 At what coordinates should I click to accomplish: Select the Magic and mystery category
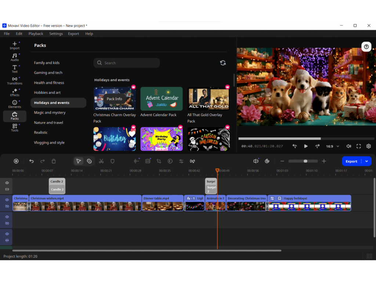tap(50, 112)
